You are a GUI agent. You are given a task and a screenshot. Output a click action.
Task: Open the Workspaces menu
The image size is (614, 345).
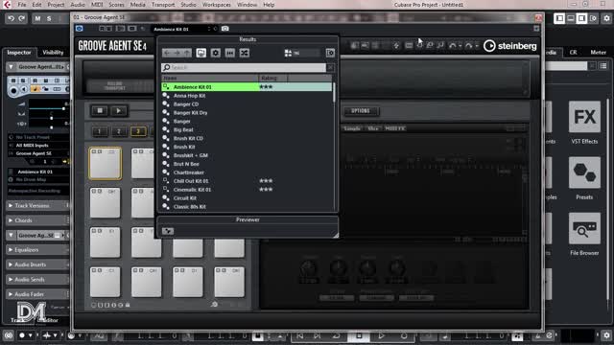[216, 5]
